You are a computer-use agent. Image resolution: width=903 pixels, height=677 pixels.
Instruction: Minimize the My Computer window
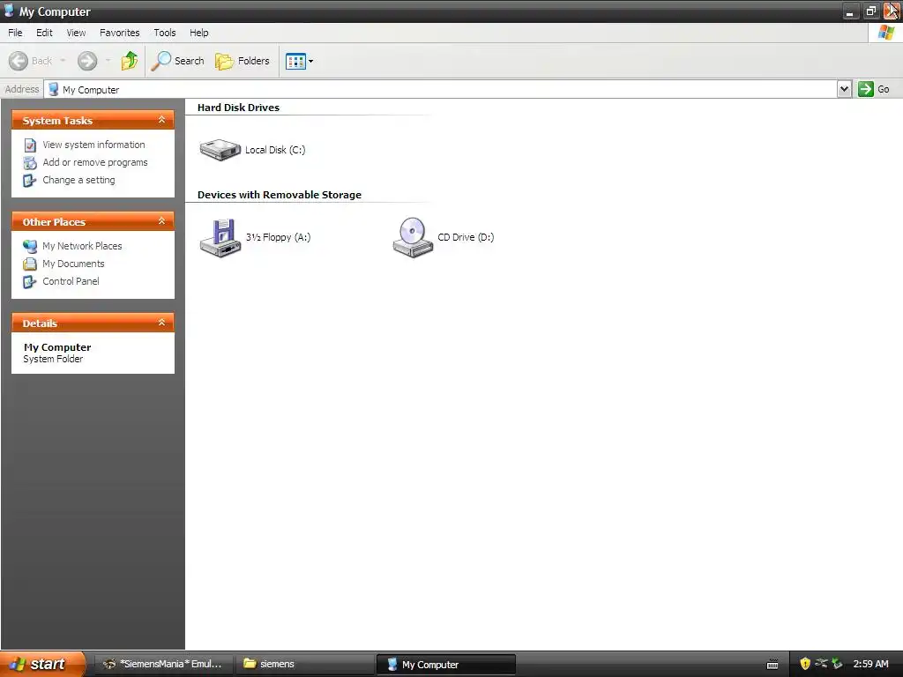pyautogui.click(x=850, y=11)
